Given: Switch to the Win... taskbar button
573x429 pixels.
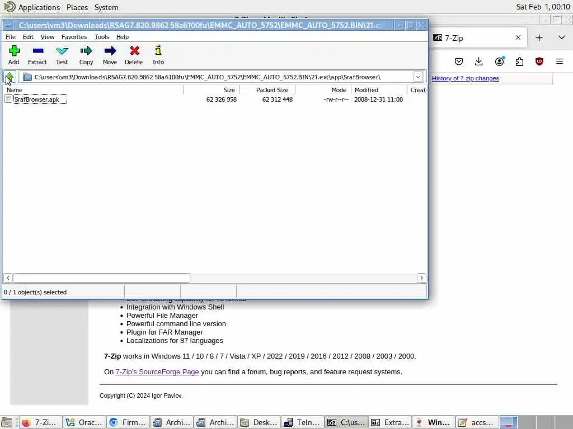Looking at the screenshot, I should [434, 422].
